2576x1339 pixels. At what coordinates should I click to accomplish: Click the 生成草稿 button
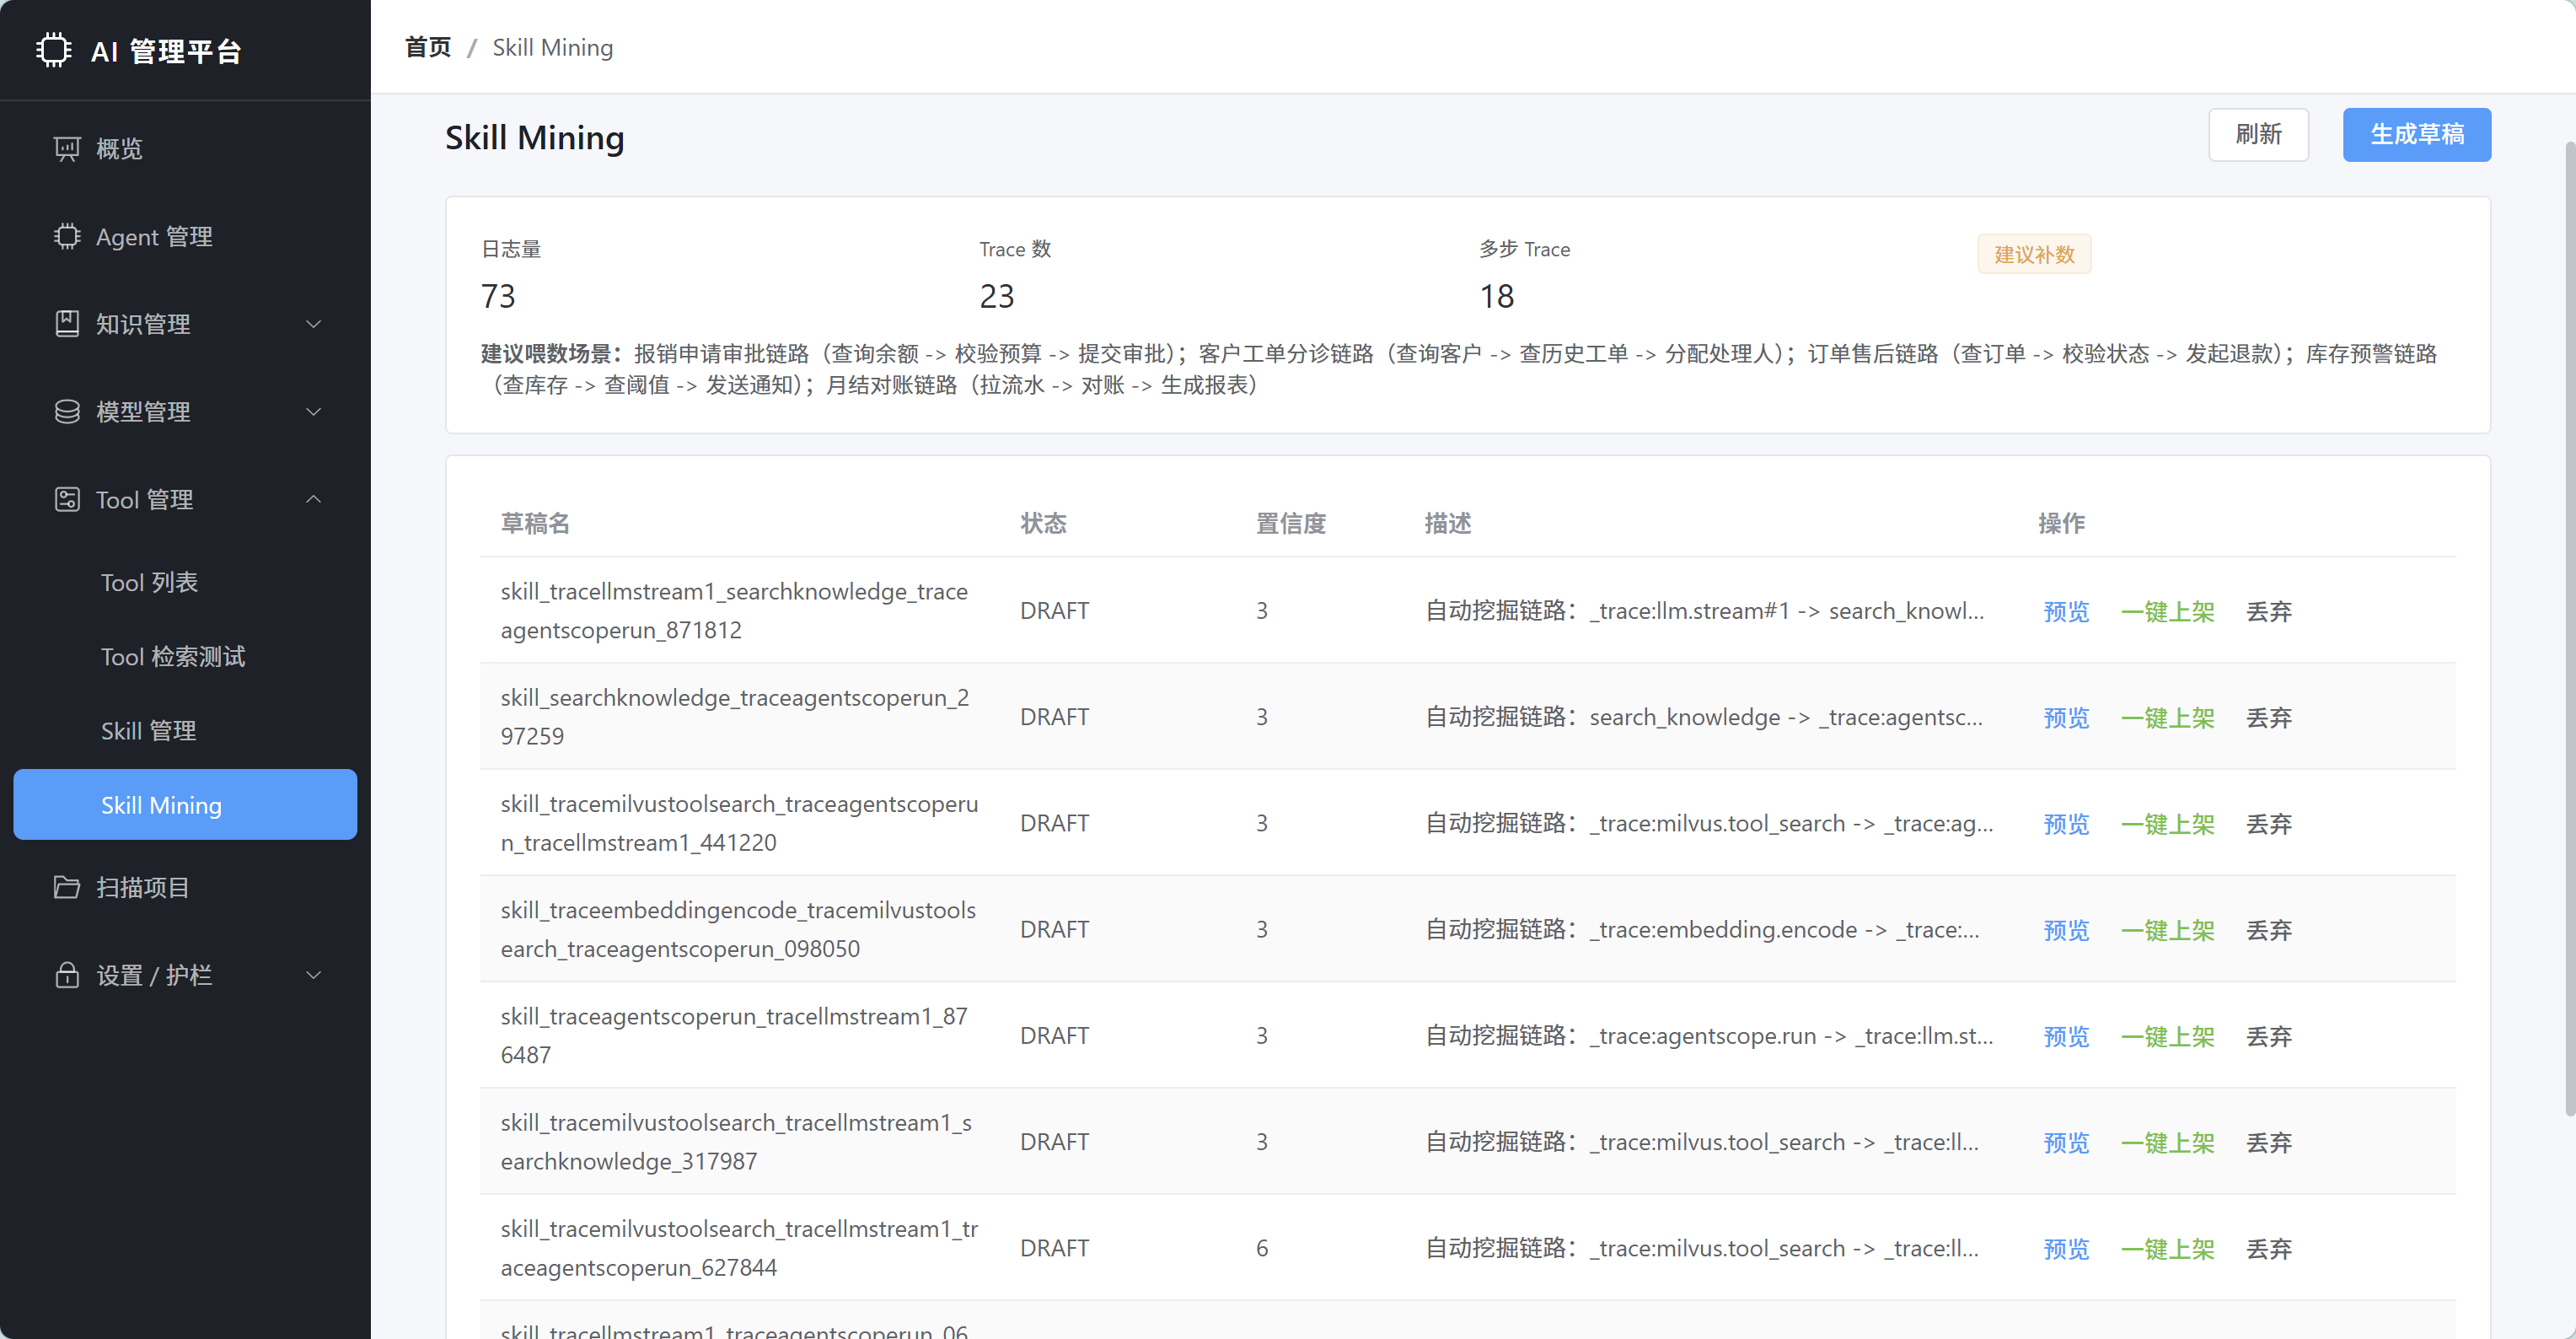(2416, 134)
